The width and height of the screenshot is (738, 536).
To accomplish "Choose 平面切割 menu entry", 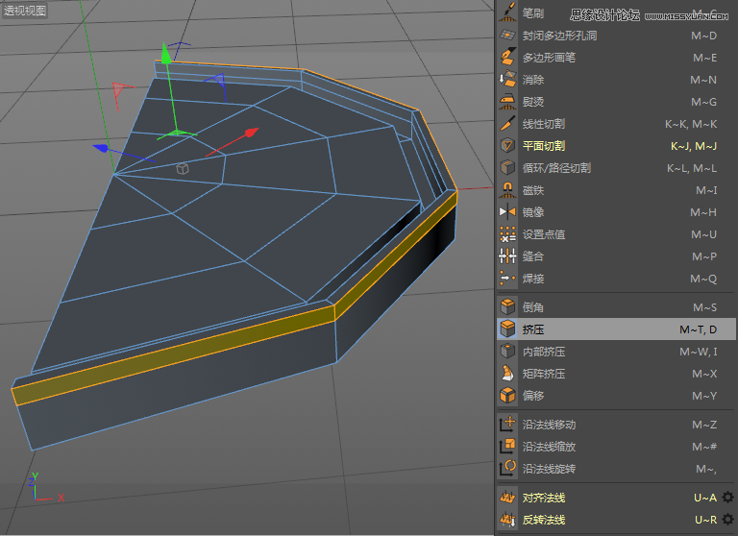I will coord(617,146).
